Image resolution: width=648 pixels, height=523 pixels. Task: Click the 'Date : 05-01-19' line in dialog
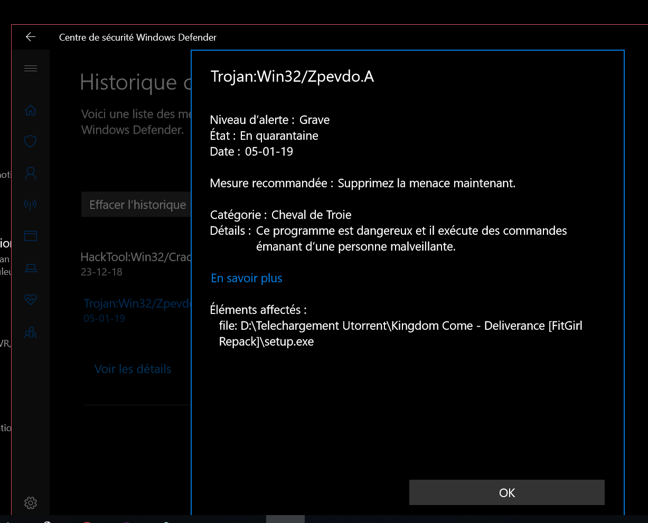click(251, 151)
